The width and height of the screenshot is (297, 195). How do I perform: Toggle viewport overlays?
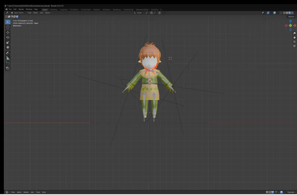coord(275,13)
